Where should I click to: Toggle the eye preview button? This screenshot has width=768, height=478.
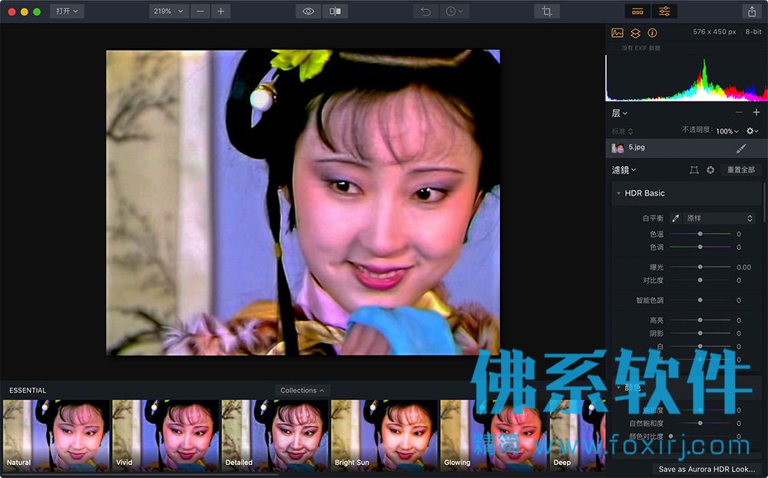click(x=308, y=12)
